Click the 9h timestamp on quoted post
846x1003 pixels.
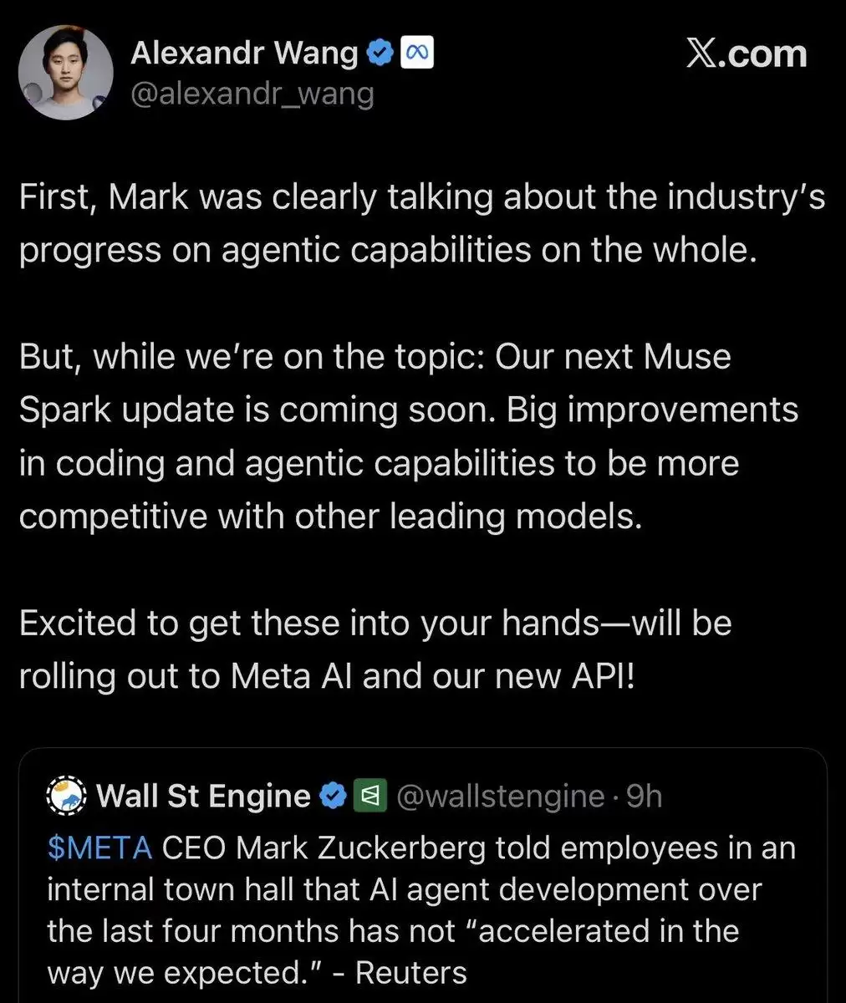tap(644, 797)
